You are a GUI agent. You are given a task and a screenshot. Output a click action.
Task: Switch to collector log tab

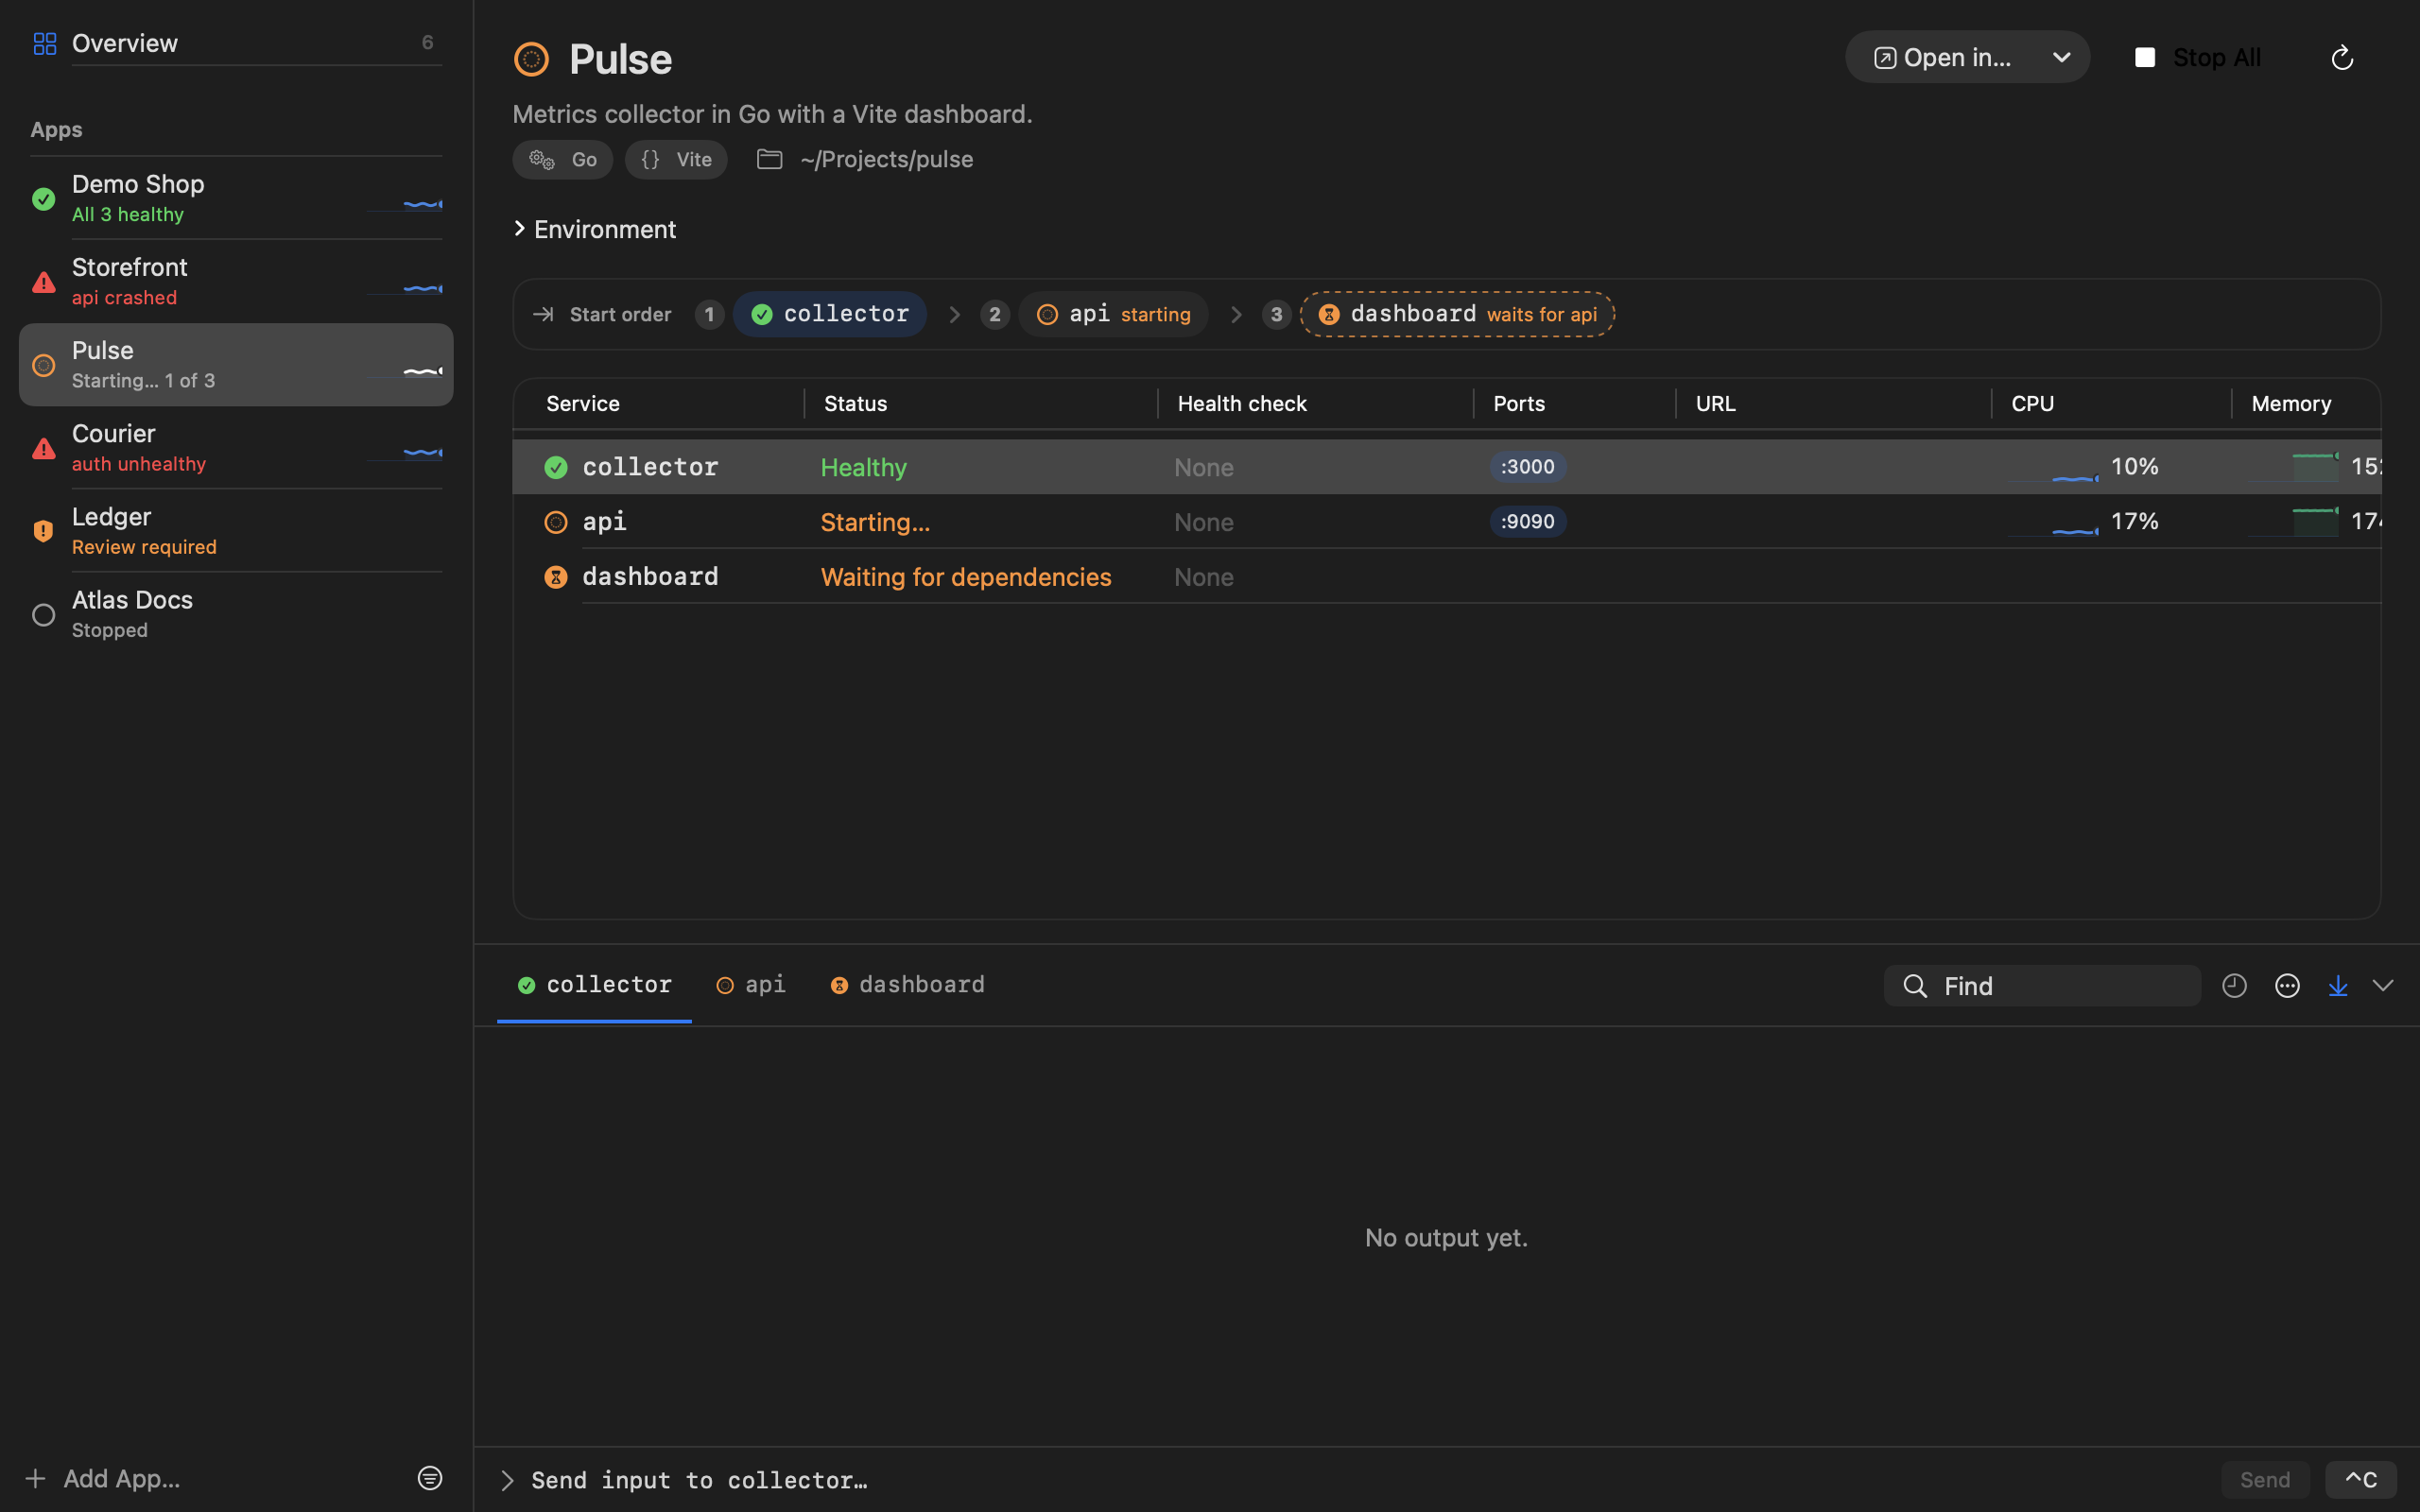click(x=594, y=985)
